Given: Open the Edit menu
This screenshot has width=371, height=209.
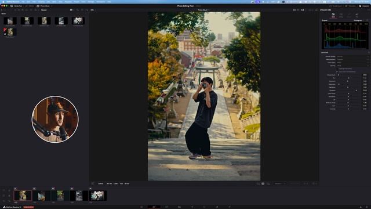Looking at the screenshot, I should (28, 2).
